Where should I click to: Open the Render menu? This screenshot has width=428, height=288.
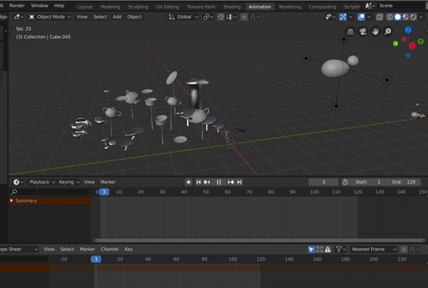17,6
